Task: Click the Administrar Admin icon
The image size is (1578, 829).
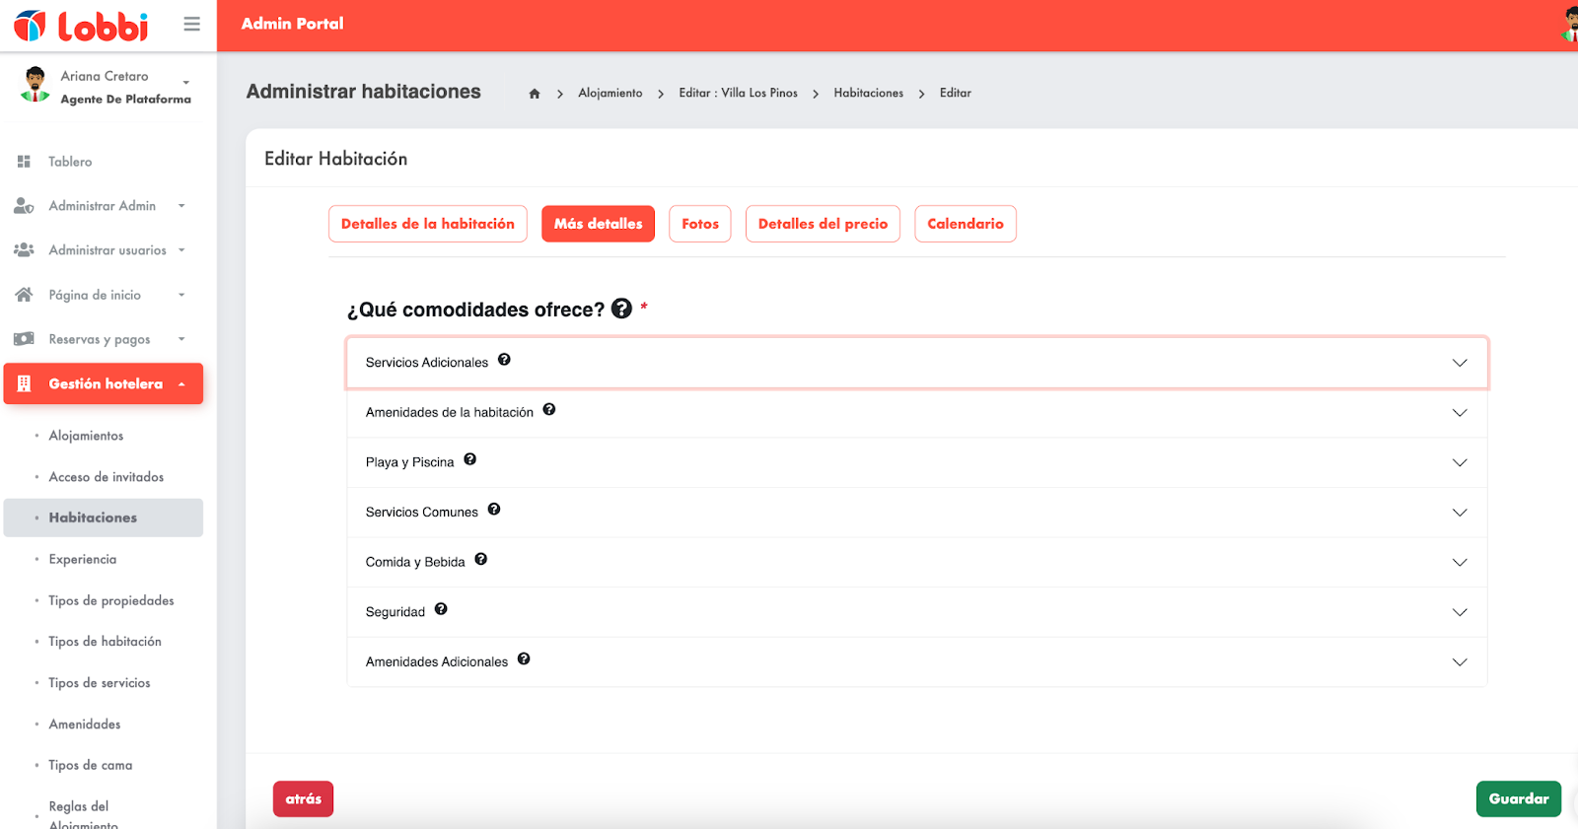Action: click(x=24, y=205)
